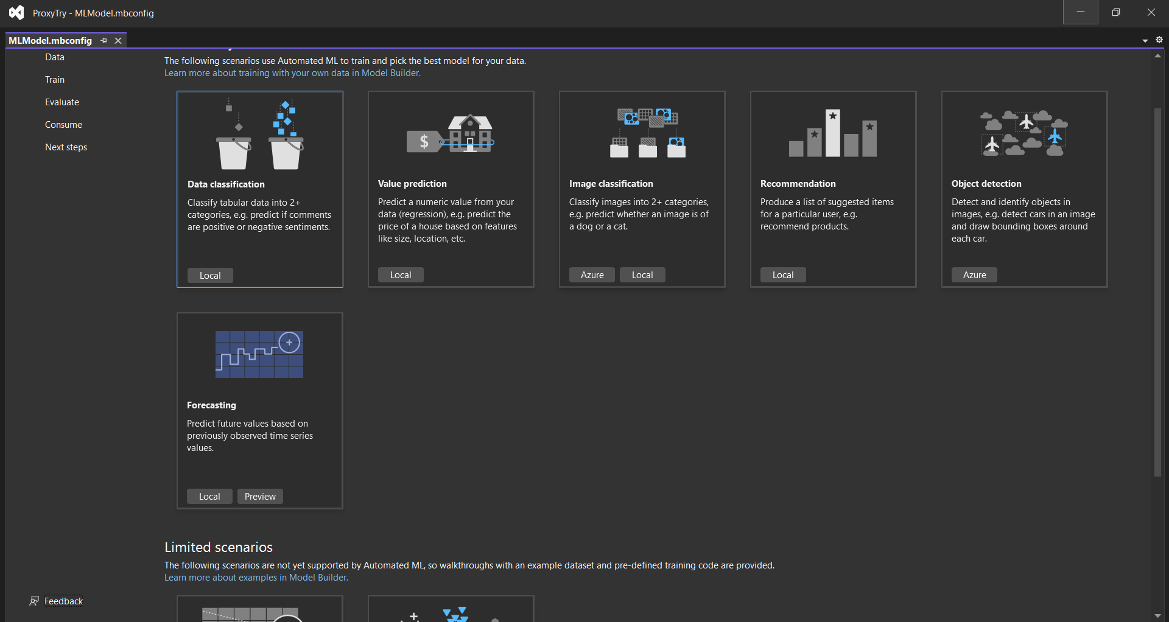The image size is (1169, 622).
Task: Click the Feedback icon at bottom left
Action: pos(34,601)
